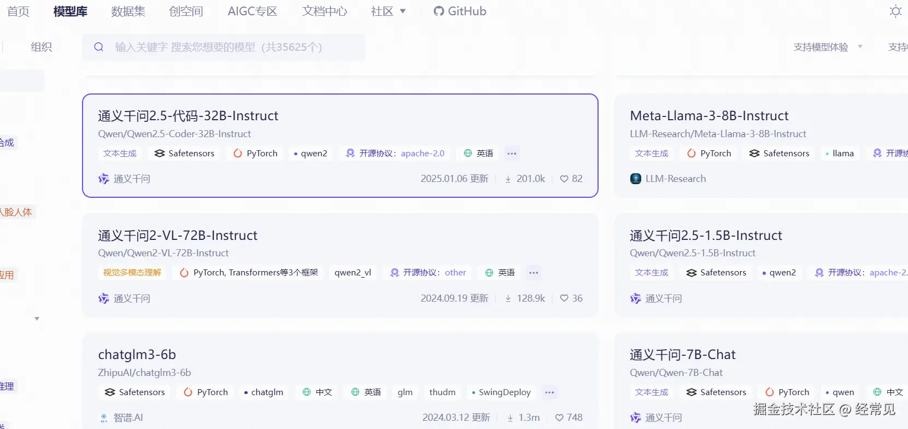908x429 pixels.
Task: Click download icon beside 1.3m
Action: (510, 418)
